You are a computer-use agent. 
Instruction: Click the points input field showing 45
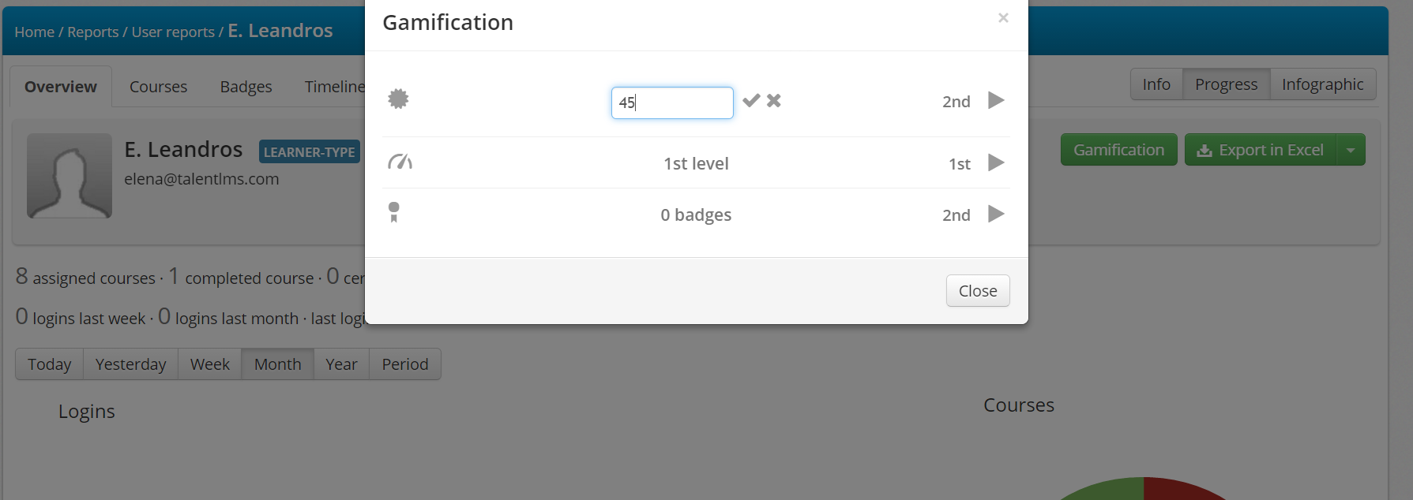click(672, 103)
